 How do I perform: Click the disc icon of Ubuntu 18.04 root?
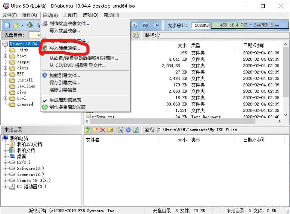(5, 44)
